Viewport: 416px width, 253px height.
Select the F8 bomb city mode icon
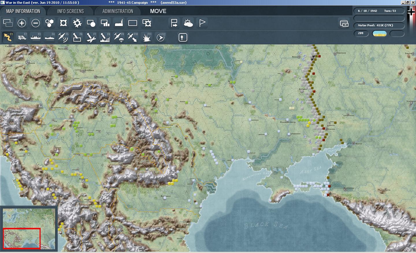(105, 37)
